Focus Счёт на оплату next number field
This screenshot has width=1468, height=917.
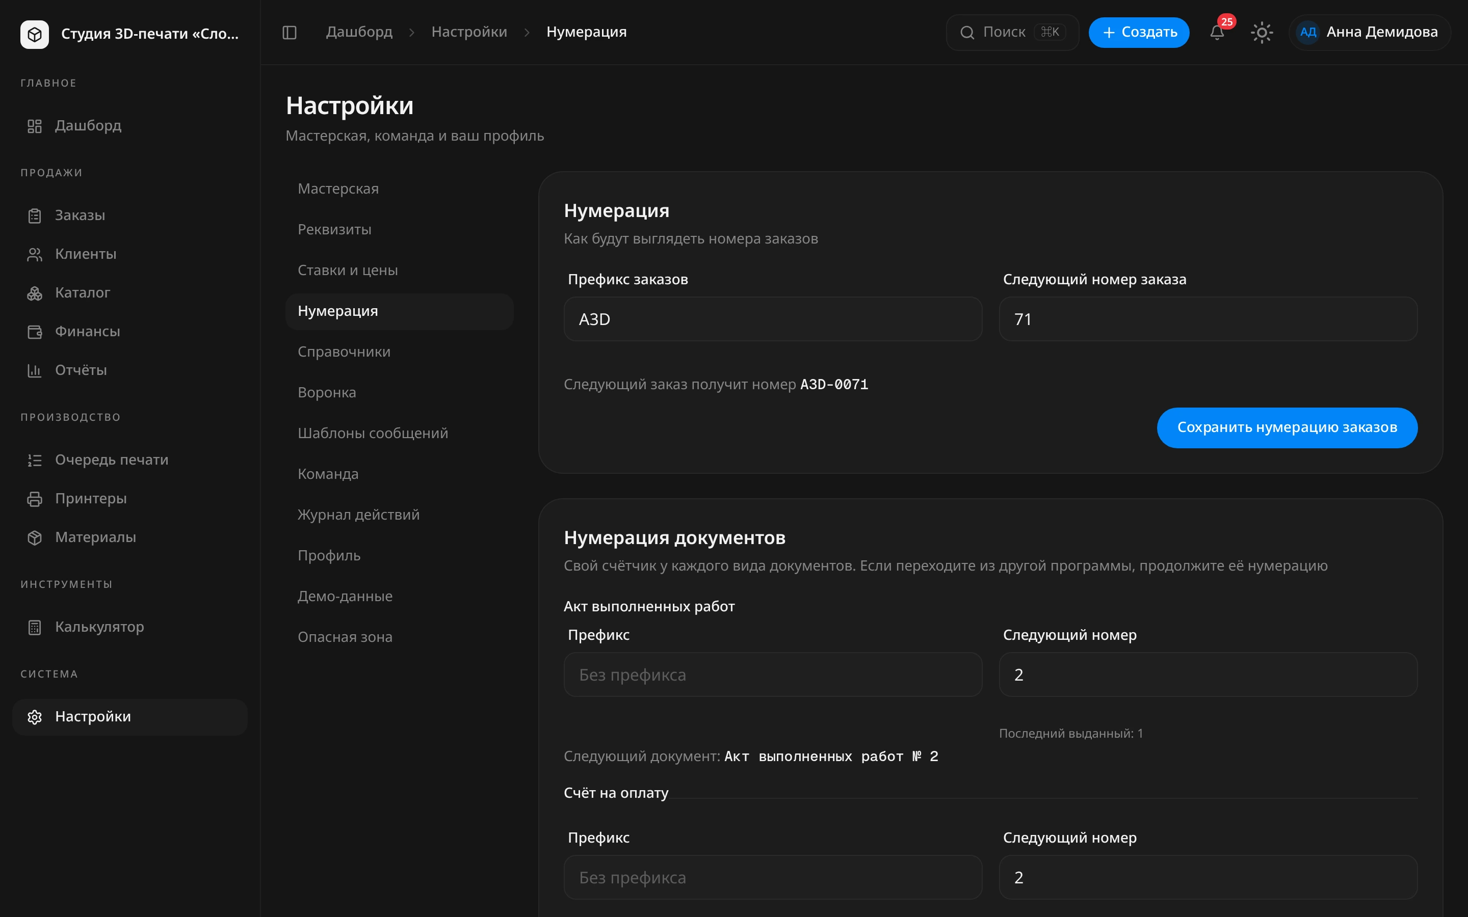click(1208, 877)
